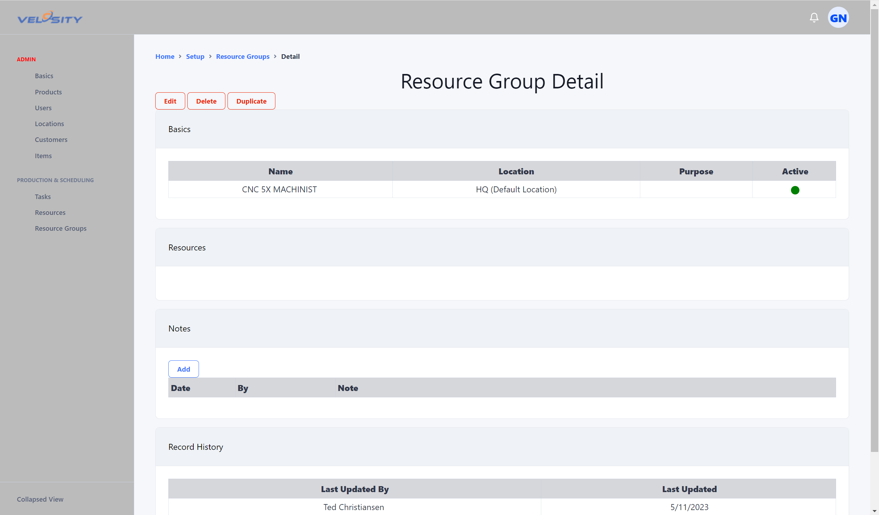The image size is (879, 515).
Task: Select the Ted Christiansen cell
Action: (355, 507)
